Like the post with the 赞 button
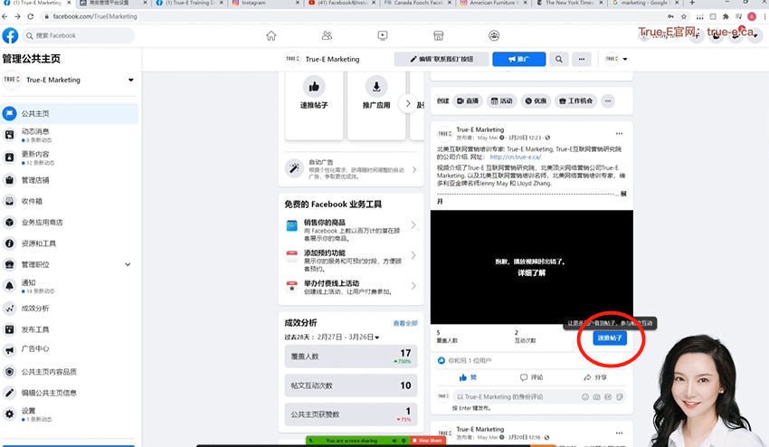 pos(468,376)
